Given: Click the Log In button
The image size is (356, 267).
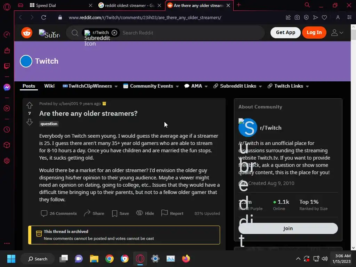Looking at the screenshot, I should (x=314, y=32).
